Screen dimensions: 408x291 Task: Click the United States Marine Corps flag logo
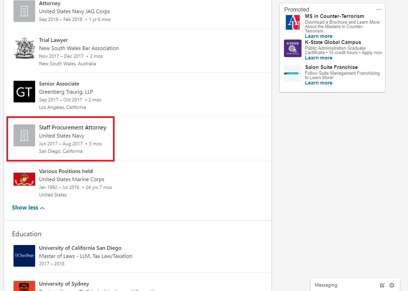24,179
